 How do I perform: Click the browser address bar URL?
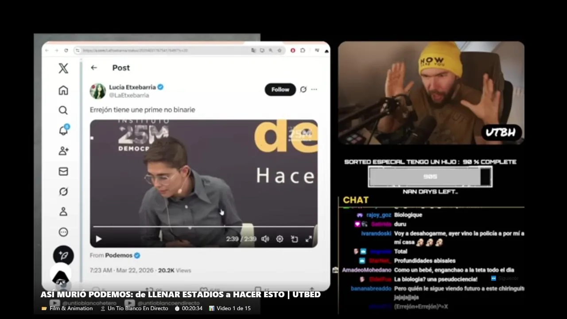click(135, 51)
